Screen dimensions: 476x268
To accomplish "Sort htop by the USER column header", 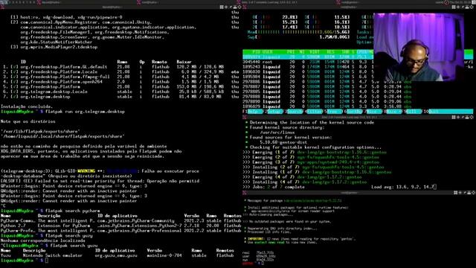I will (x=268, y=52).
